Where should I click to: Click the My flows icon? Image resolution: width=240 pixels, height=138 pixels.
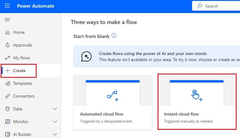click(8, 58)
